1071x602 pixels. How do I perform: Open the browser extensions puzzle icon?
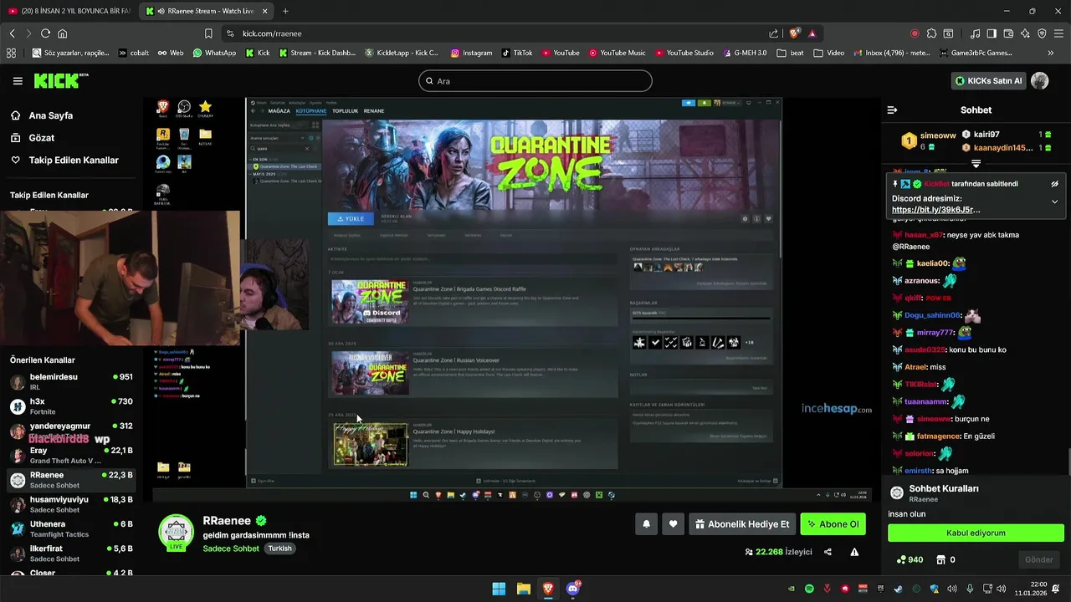931,33
